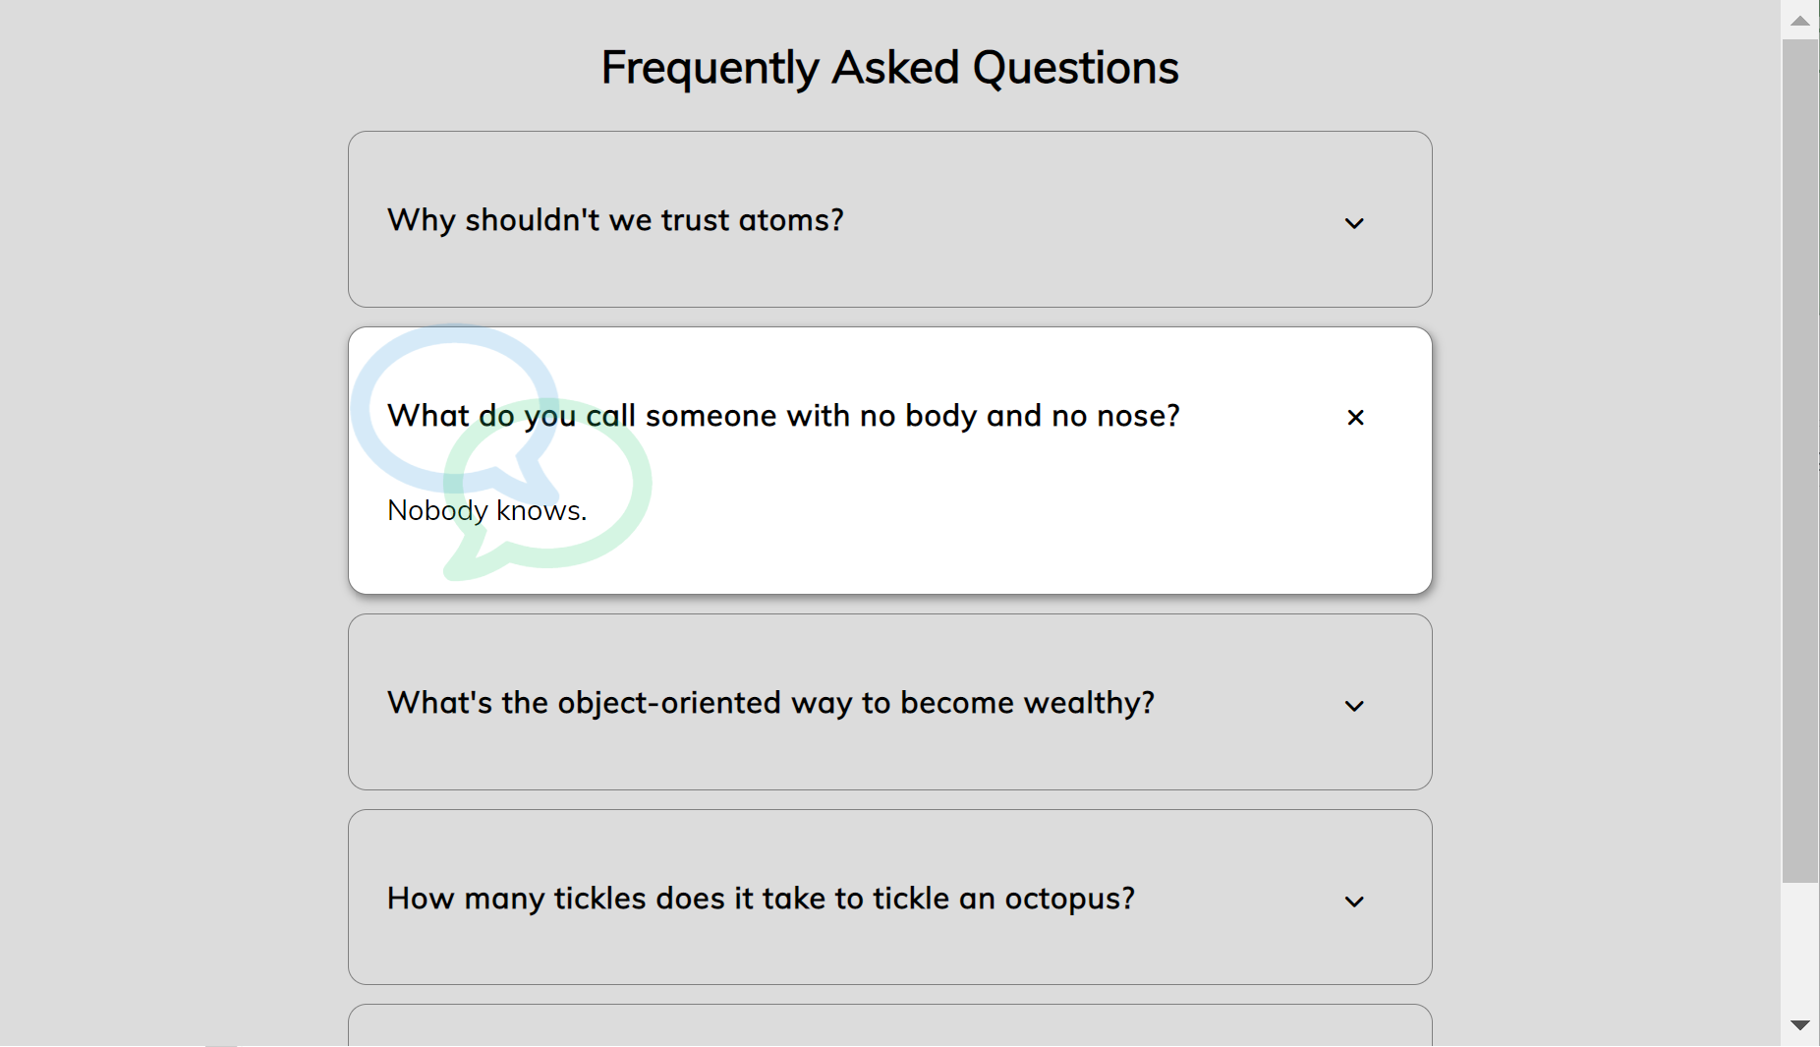
Task: Click the scrollbar down arrow
Action: (1799, 1025)
